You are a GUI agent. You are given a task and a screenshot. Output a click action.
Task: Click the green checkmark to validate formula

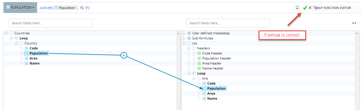pos(305,8)
